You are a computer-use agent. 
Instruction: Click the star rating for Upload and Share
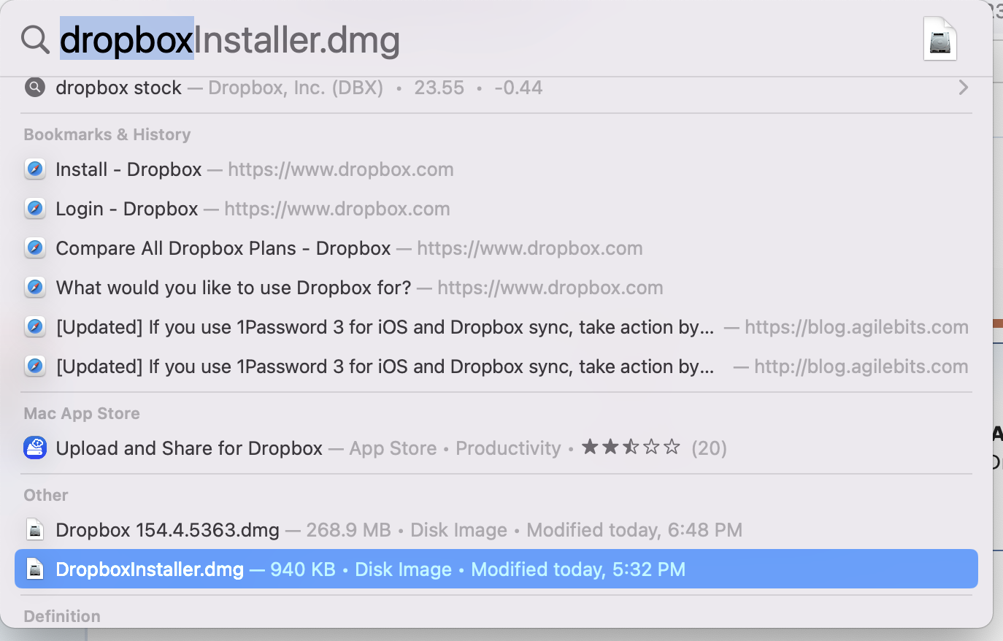631,447
